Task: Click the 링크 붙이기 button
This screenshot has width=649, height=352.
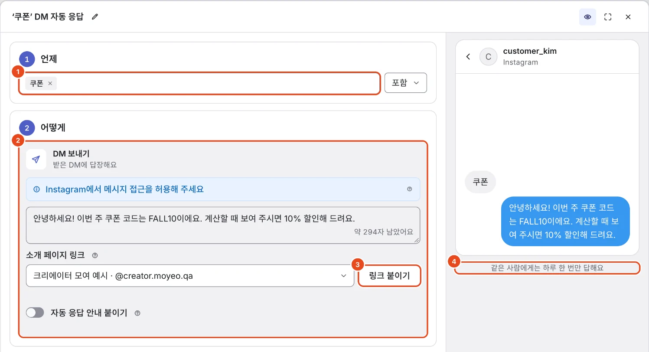Action: (x=389, y=276)
